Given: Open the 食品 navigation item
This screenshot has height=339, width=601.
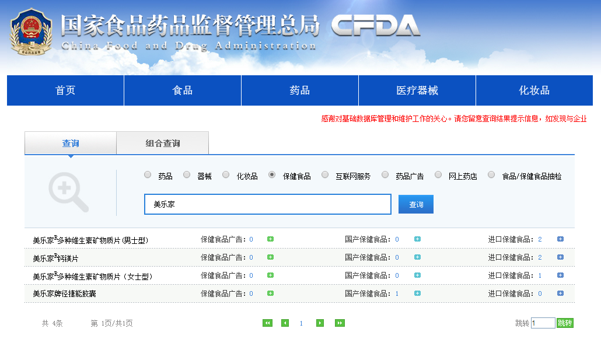Looking at the screenshot, I should pyautogui.click(x=183, y=90).
